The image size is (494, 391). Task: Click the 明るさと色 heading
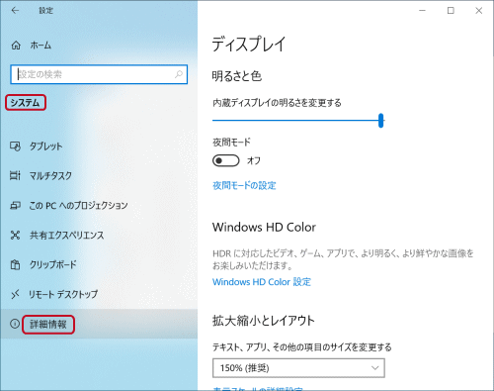click(237, 76)
